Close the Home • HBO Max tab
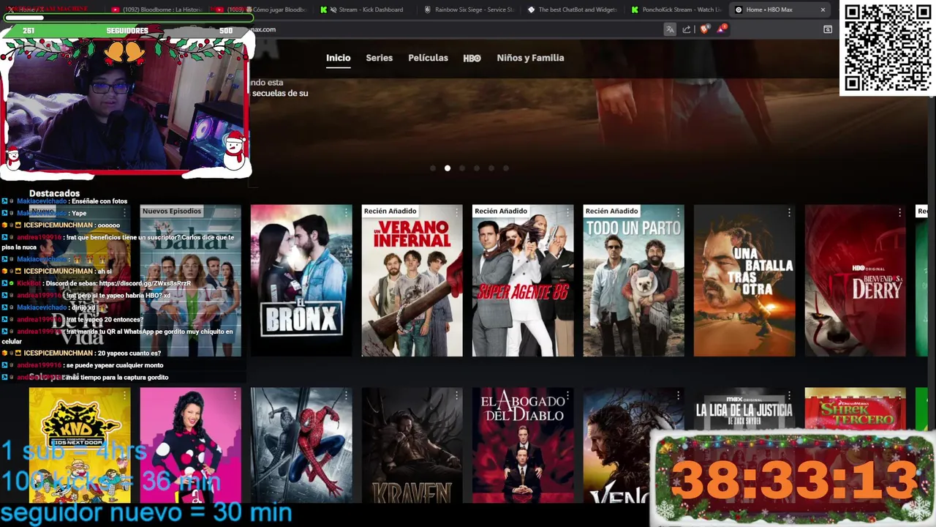 [823, 10]
